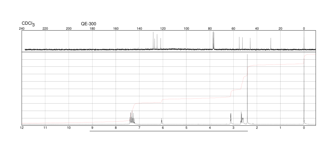Click the 1 ppm label on proton axis
Screen dimensions: 336x145
click(280, 128)
